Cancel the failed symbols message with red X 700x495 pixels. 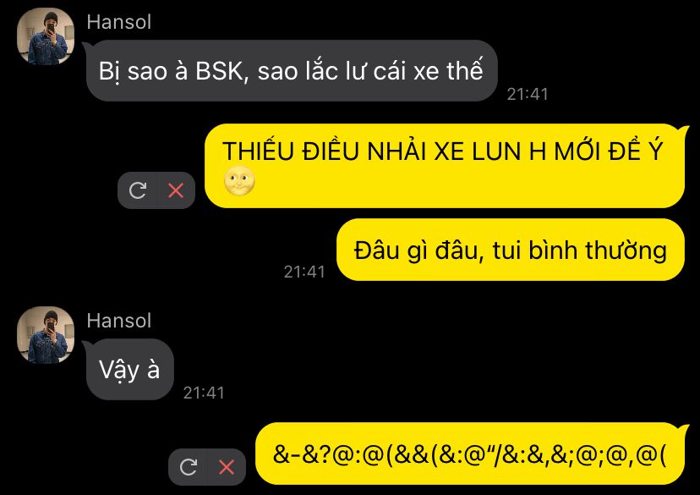pyautogui.click(x=227, y=467)
